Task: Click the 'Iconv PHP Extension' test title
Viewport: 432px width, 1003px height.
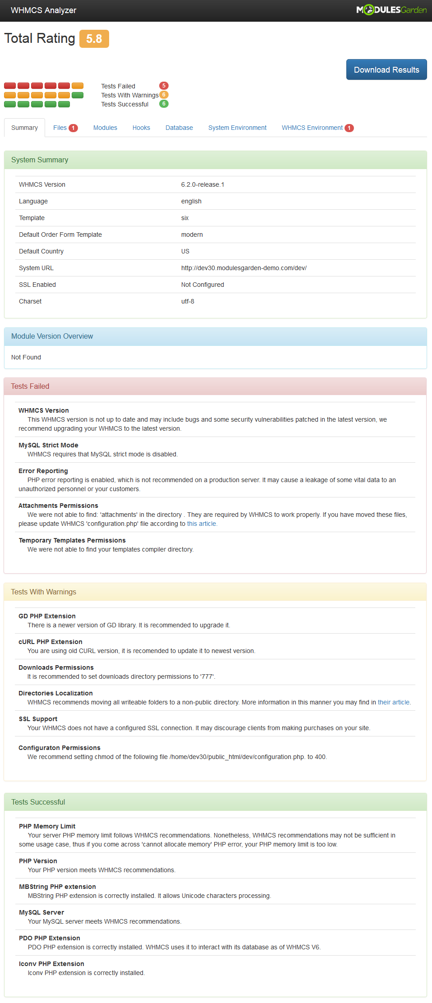Action: pos(51,964)
